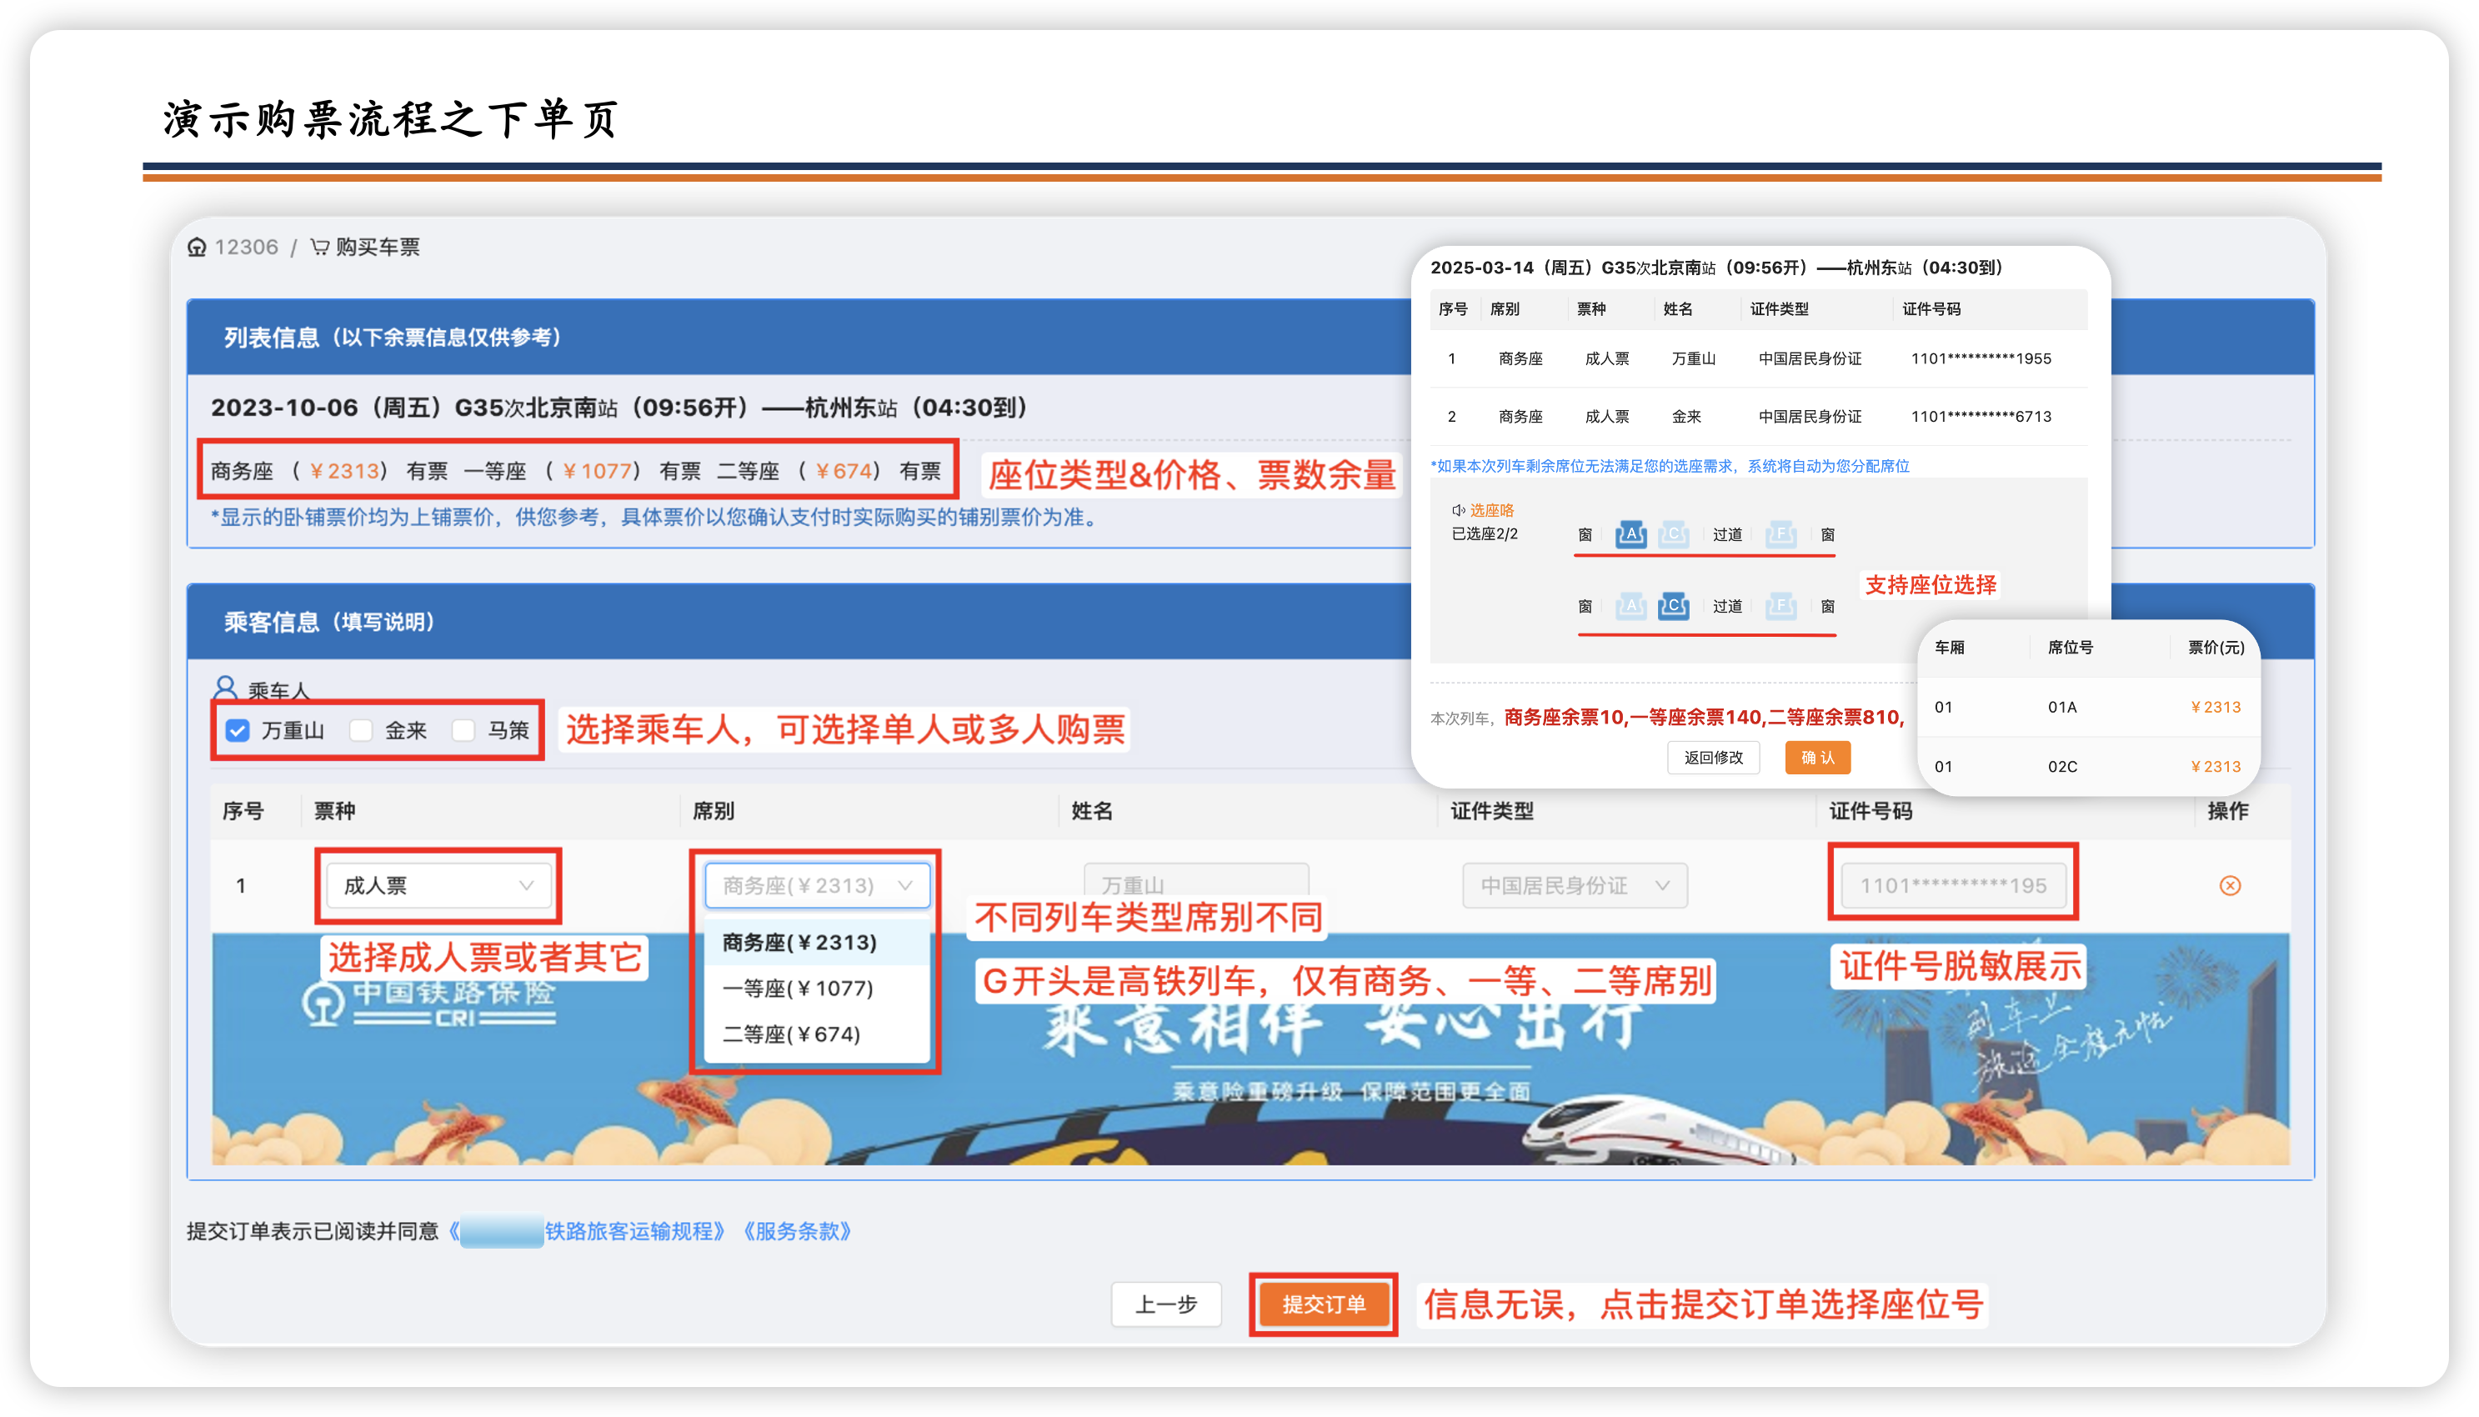
Task: Check the 马策 passenger checkbox
Action: [x=464, y=731]
